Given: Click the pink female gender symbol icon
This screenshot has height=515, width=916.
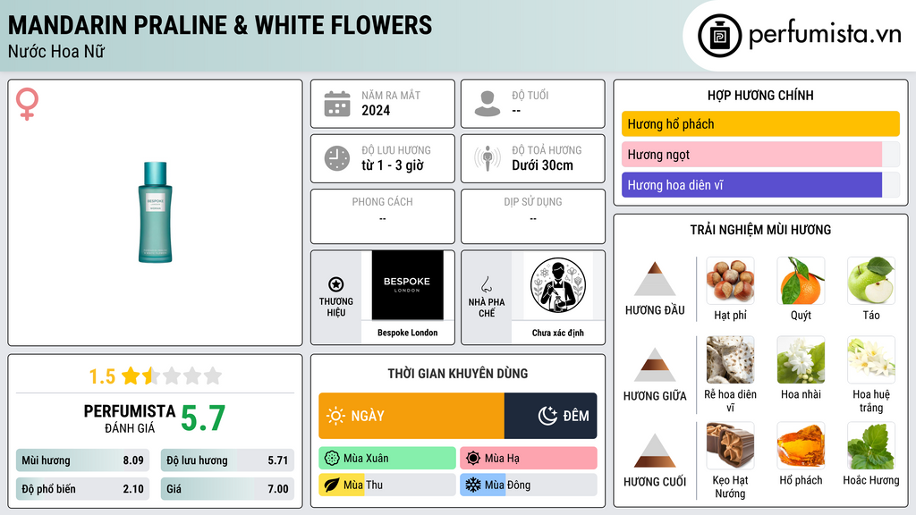Looking at the screenshot, I should click(27, 104).
